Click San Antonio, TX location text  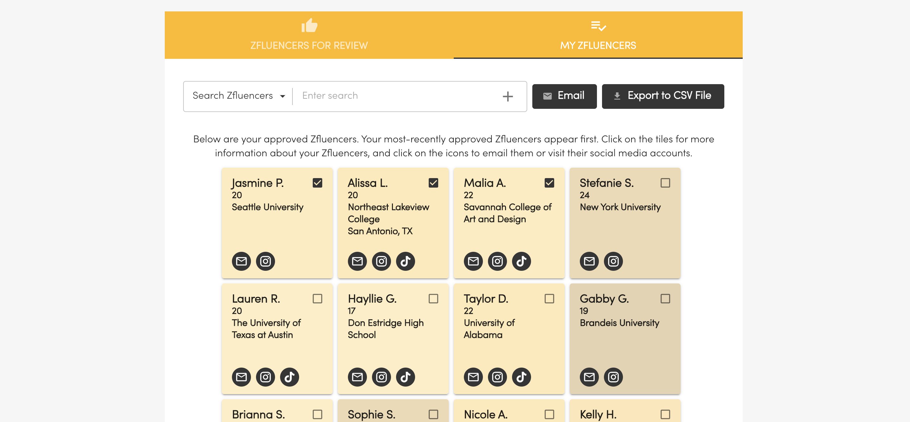(x=380, y=231)
